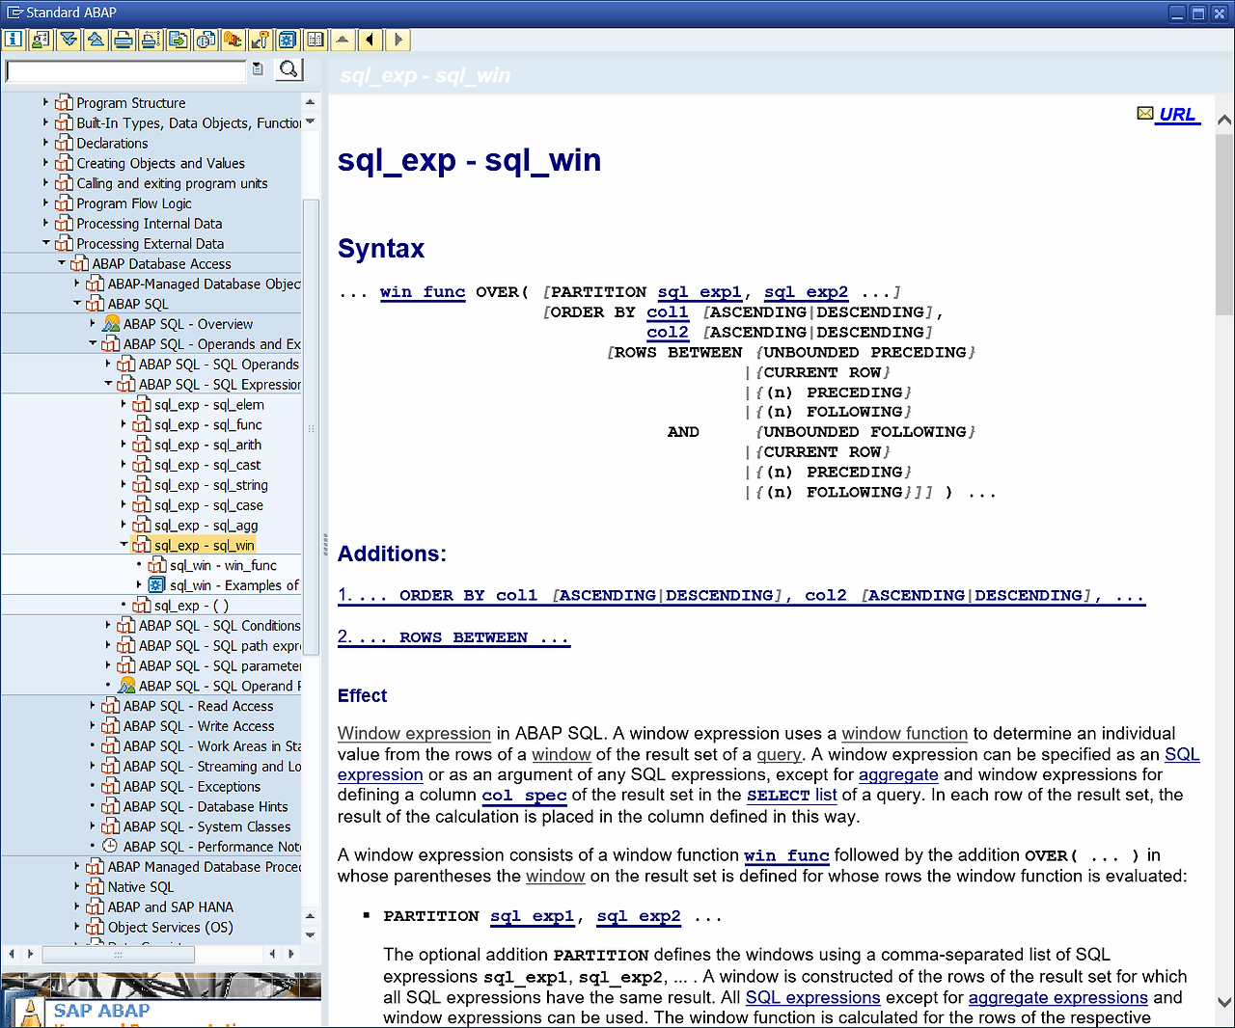This screenshot has height=1028, width=1235.
Task: Open the print preview toolbar icon
Action: click(150, 40)
